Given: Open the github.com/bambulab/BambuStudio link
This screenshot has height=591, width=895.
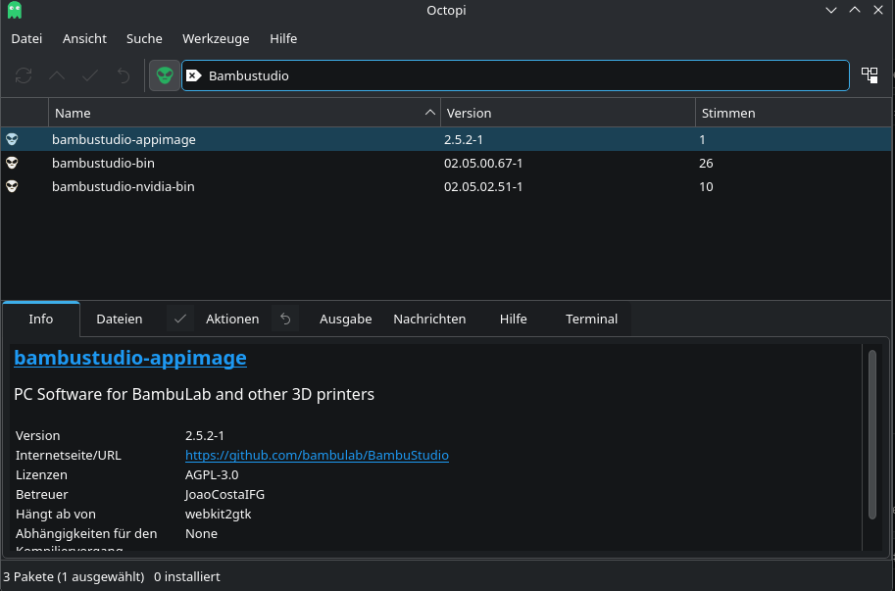Looking at the screenshot, I should pos(317,455).
